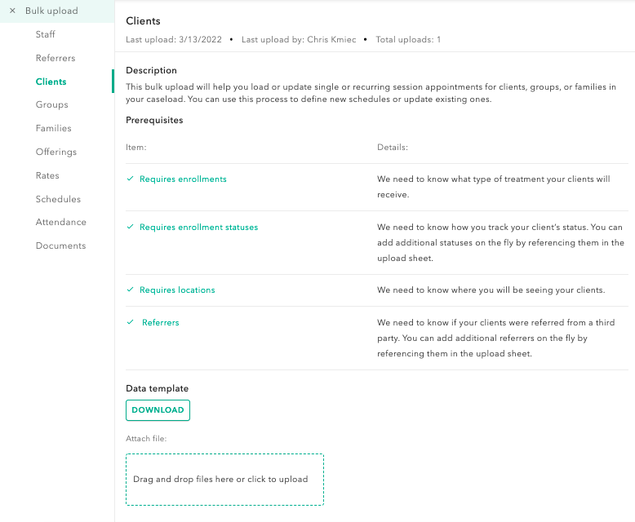
Task: Select Referrers in the left sidebar
Action: click(56, 58)
